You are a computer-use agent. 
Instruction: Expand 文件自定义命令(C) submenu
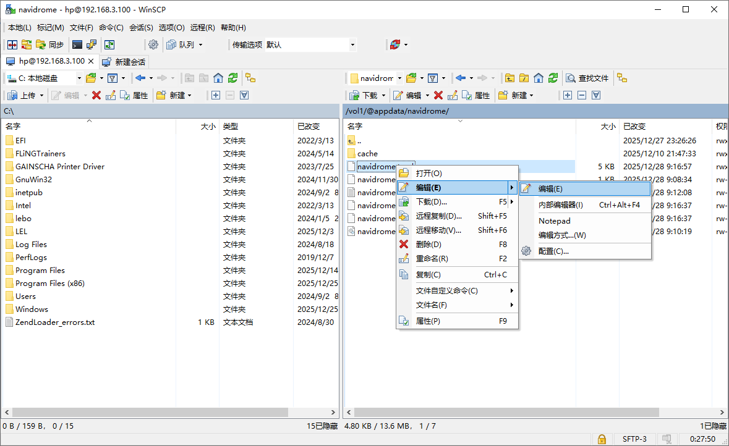point(457,291)
